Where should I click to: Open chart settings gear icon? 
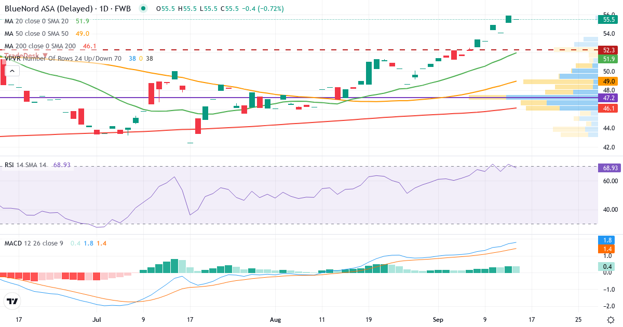(611, 320)
